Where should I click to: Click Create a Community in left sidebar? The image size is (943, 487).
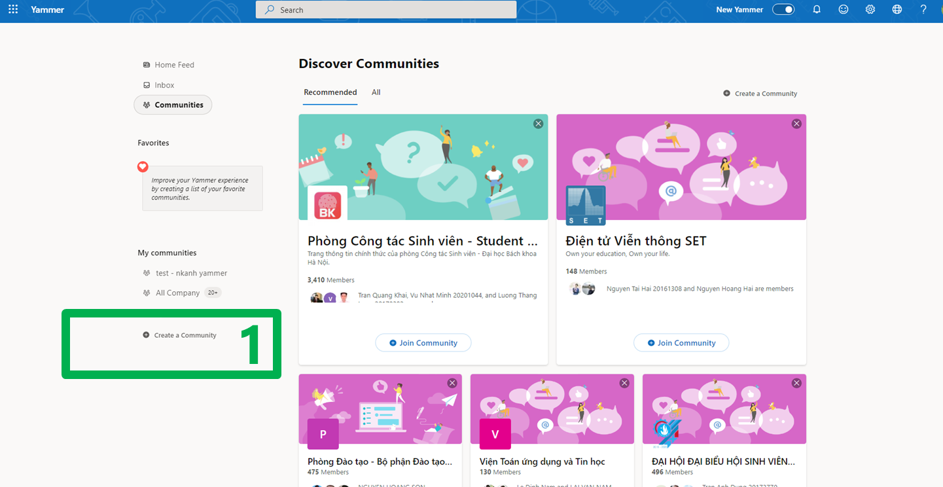pos(185,335)
